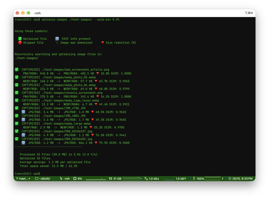Click the 1.0 kB download network indicator
Image resolution: width=269 pixels, height=199 pixels.
point(152,178)
